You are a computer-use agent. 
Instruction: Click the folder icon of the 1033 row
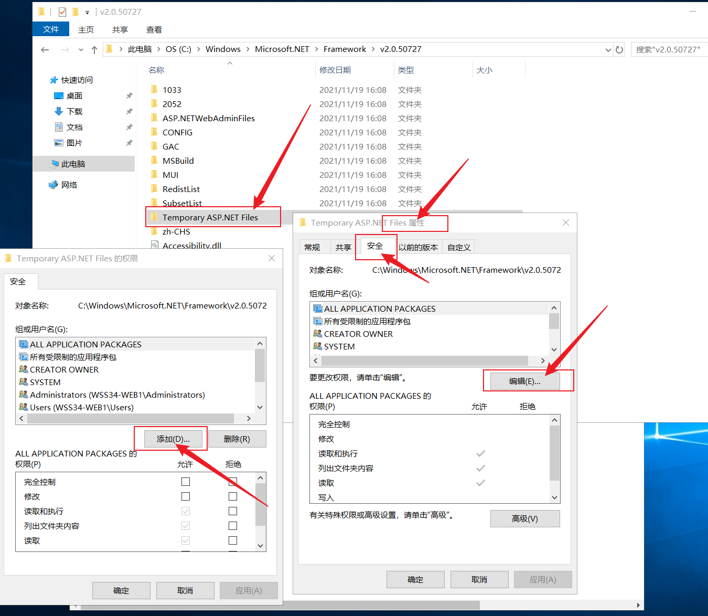point(154,90)
